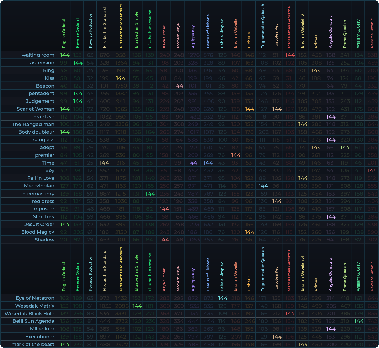
Task: Click the 'Fall in Love' row label
Action: (x=41, y=178)
